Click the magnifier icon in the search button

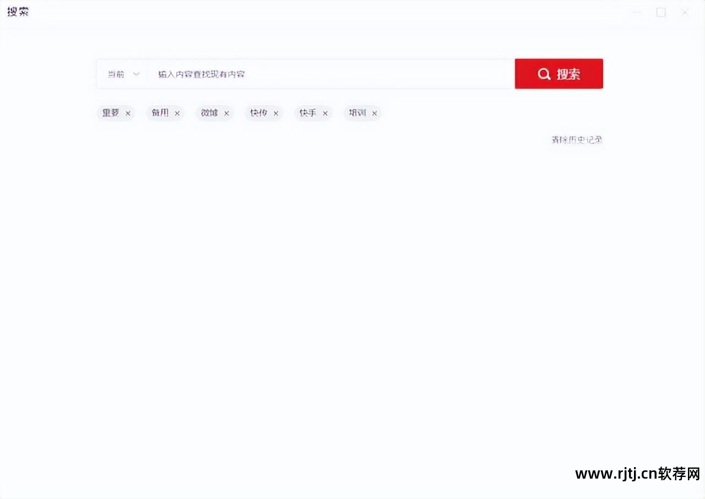[x=544, y=73]
